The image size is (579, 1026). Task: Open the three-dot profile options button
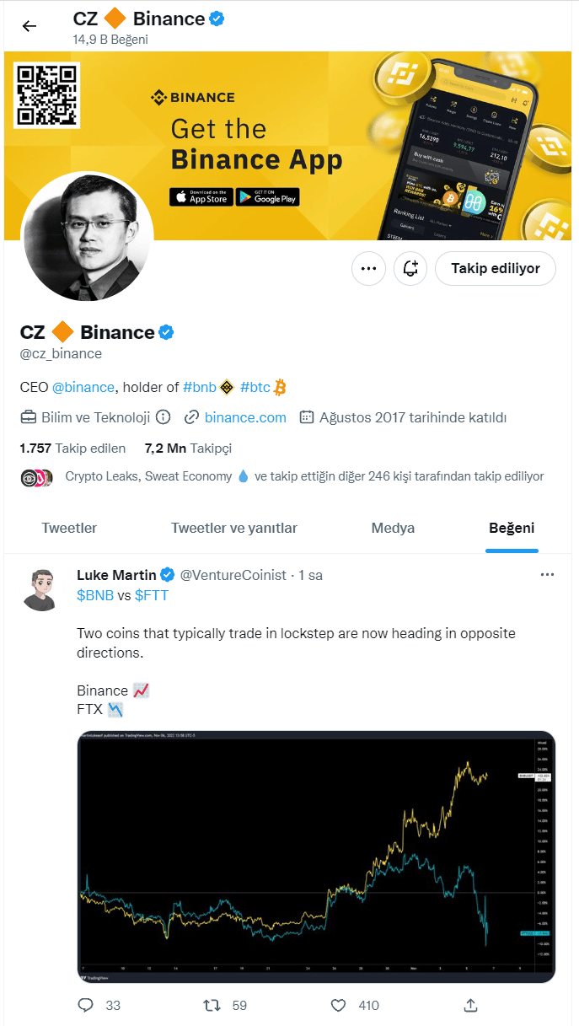pos(367,268)
